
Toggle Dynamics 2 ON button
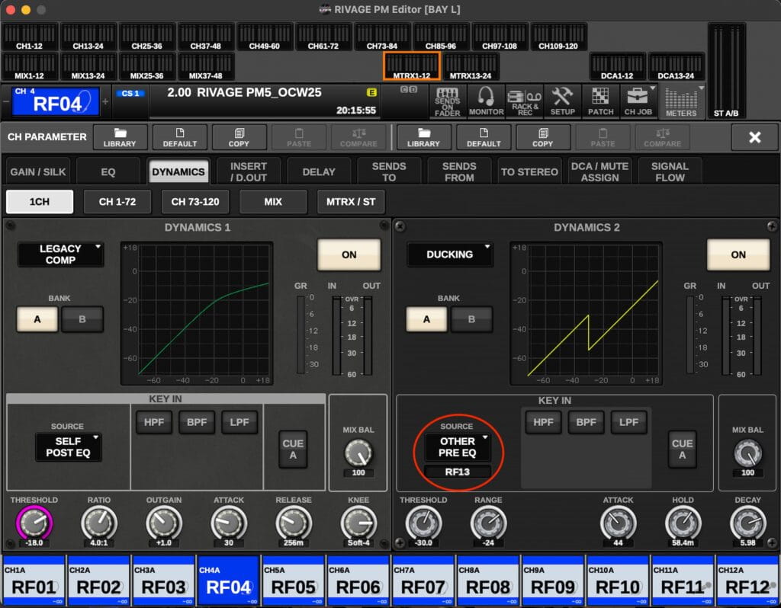coord(738,254)
